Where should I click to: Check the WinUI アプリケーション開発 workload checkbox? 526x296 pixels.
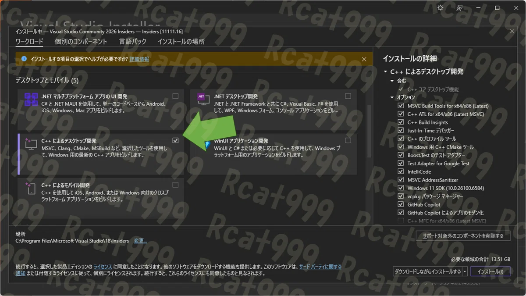pyautogui.click(x=348, y=140)
